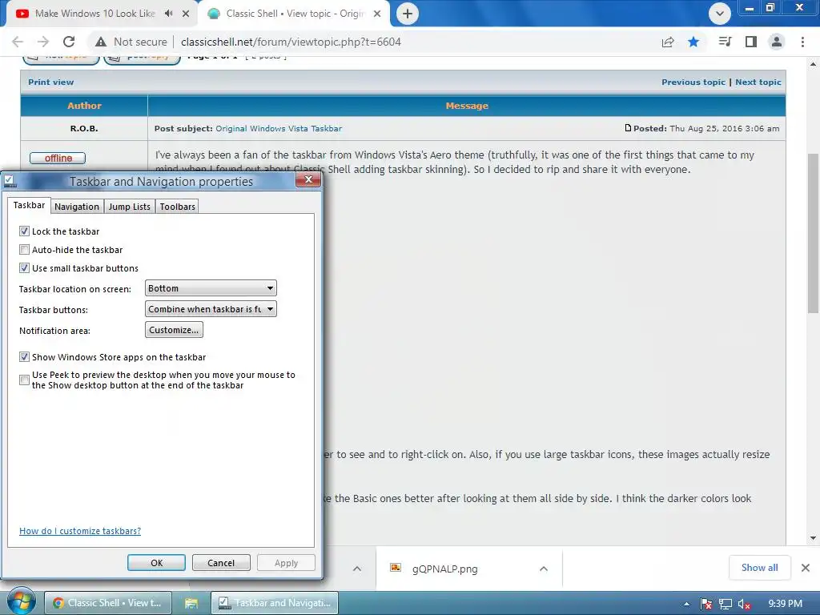Open File Explorer from taskbar
Viewport: 820px width, 615px height.
[x=191, y=603]
